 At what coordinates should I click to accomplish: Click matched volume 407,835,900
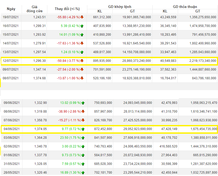pos(102,26)
